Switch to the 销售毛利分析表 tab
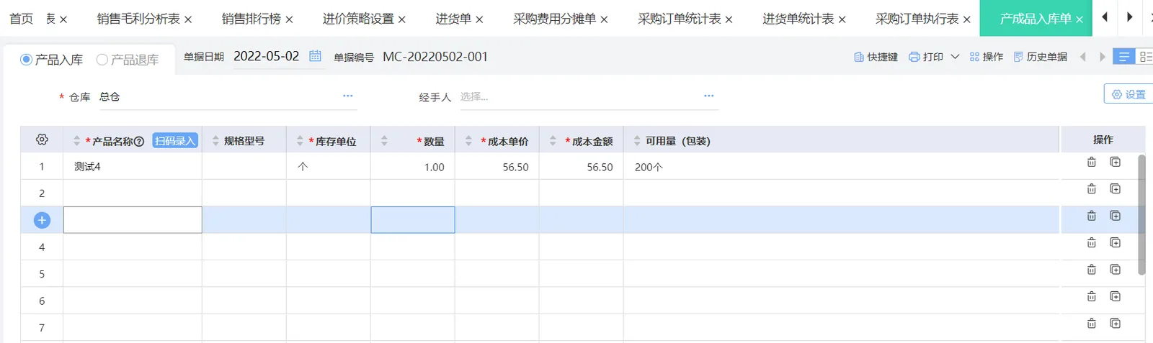The height and width of the screenshot is (343, 1153). click(138, 19)
